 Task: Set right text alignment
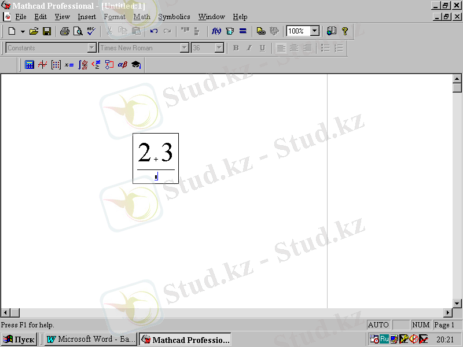[x=307, y=48]
